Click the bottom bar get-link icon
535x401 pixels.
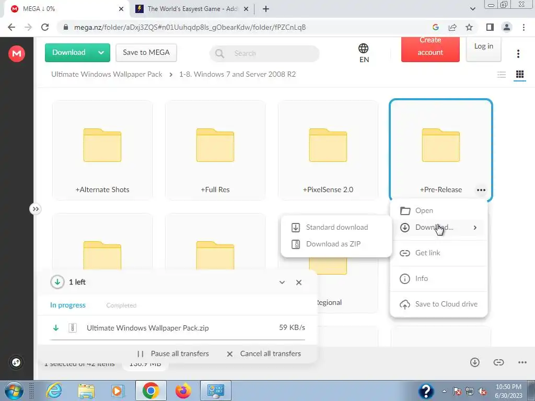tap(498, 362)
